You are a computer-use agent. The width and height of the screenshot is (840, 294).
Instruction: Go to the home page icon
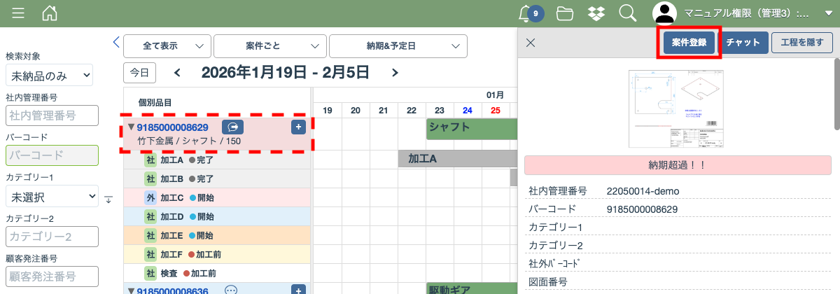[x=50, y=13]
